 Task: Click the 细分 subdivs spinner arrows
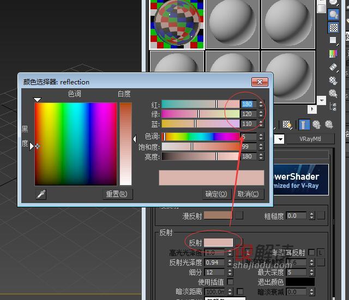click(x=230, y=272)
